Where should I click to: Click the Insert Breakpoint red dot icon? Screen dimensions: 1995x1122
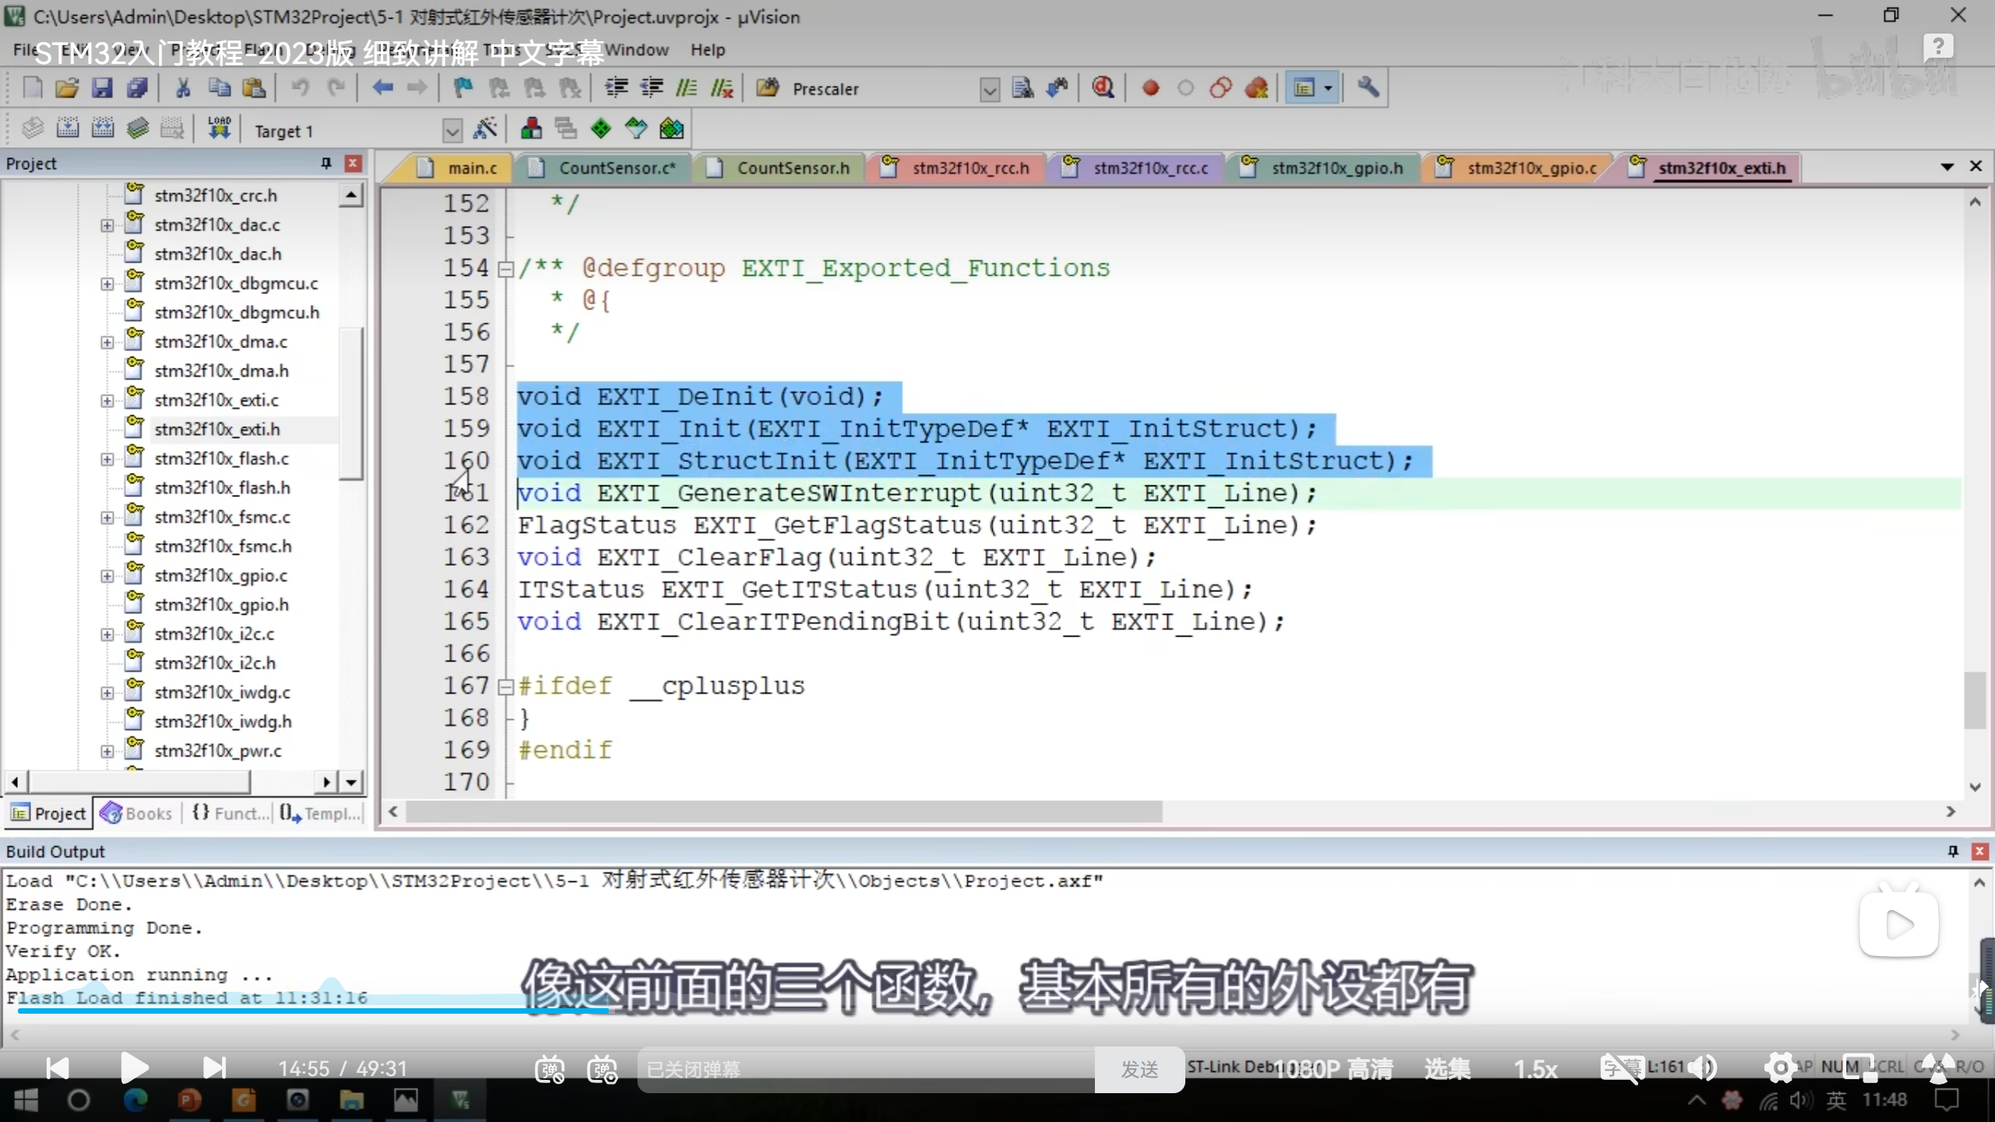(x=1150, y=88)
